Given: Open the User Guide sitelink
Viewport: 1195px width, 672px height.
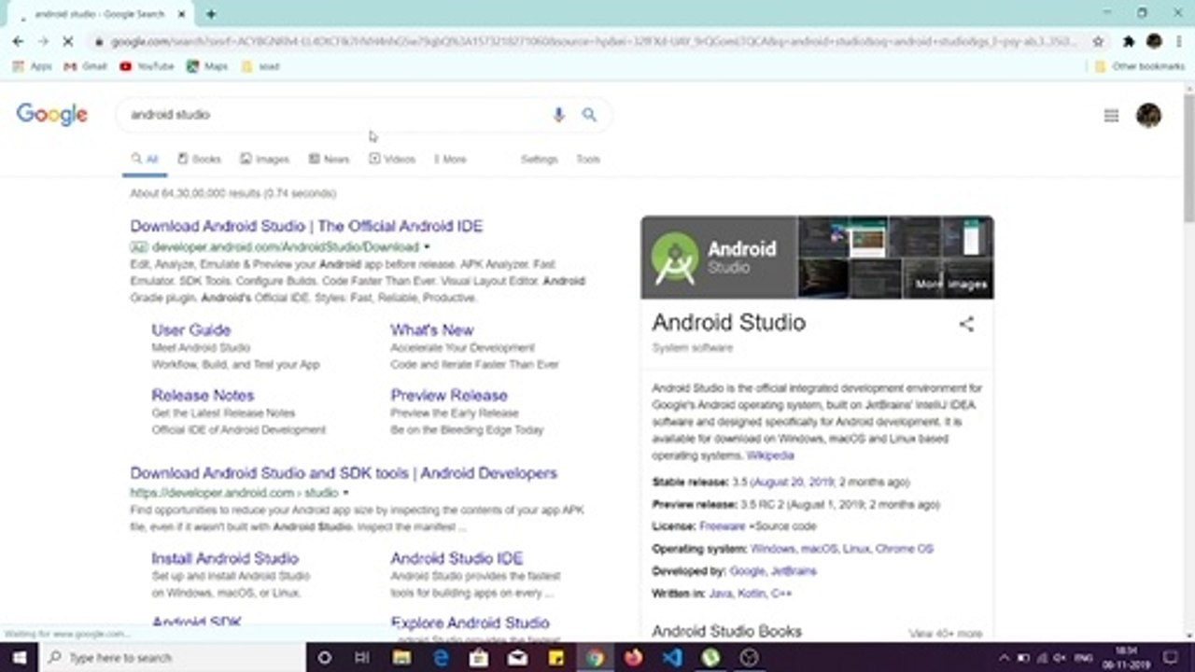Looking at the screenshot, I should (x=191, y=330).
